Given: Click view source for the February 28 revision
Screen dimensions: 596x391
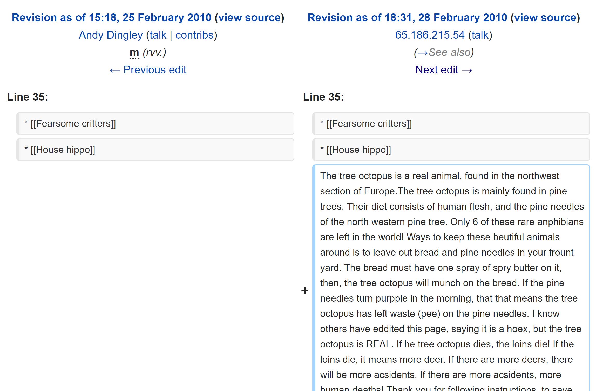Looking at the screenshot, I should point(545,18).
